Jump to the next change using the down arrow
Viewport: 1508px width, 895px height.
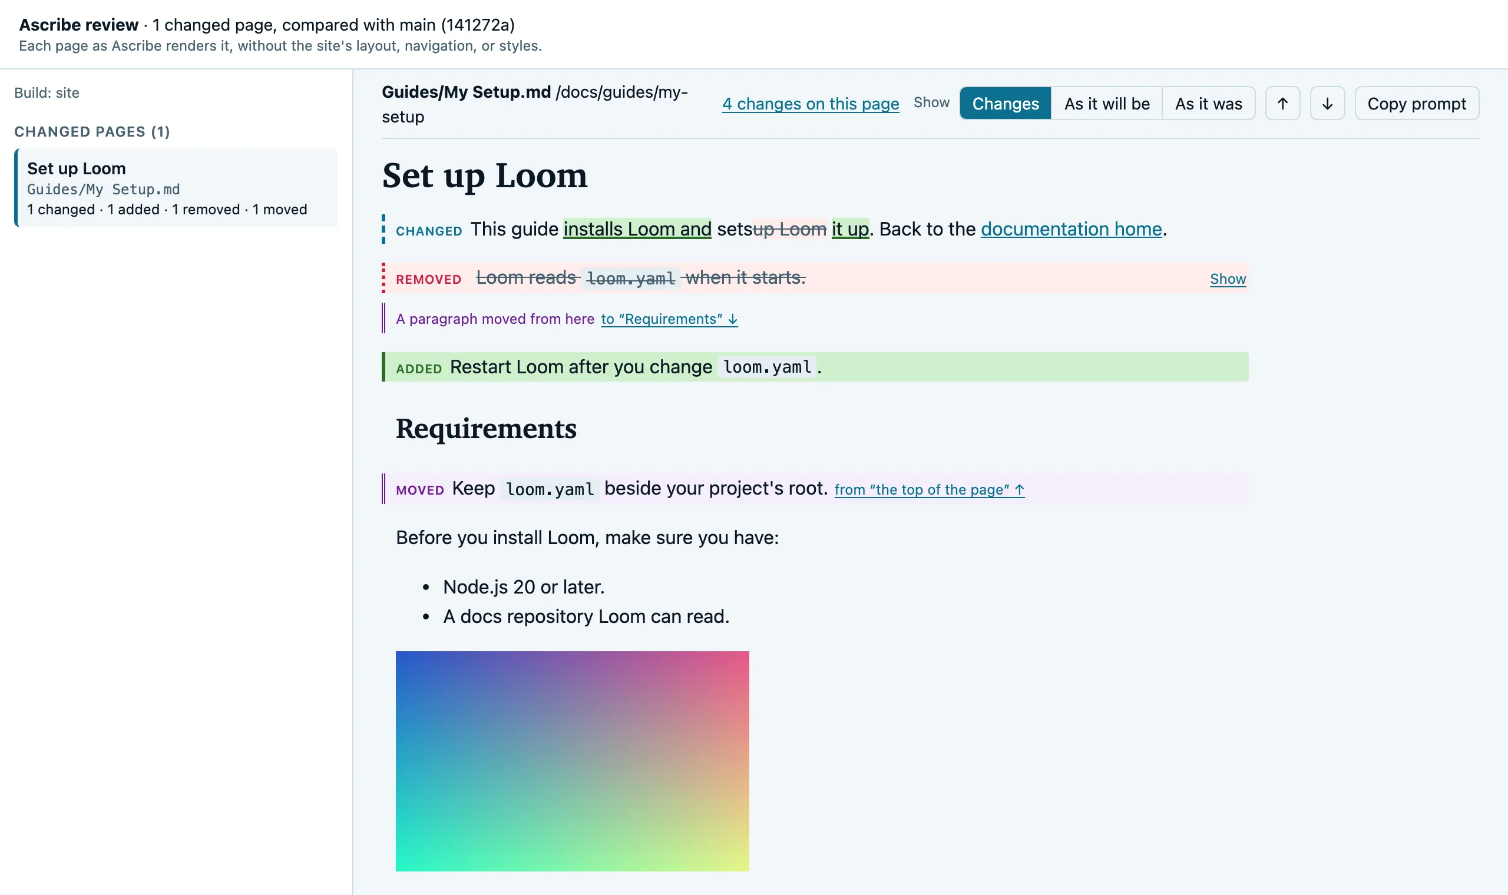point(1327,103)
